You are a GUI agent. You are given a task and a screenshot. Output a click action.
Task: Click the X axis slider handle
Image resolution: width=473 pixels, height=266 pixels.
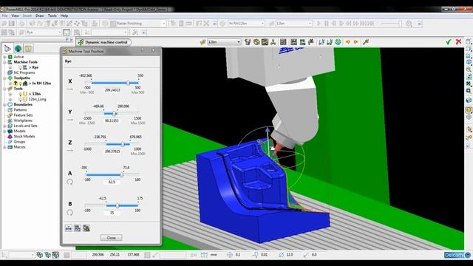point(128,83)
